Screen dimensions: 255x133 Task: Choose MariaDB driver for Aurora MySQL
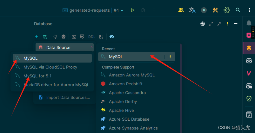(x=52, y=85)
